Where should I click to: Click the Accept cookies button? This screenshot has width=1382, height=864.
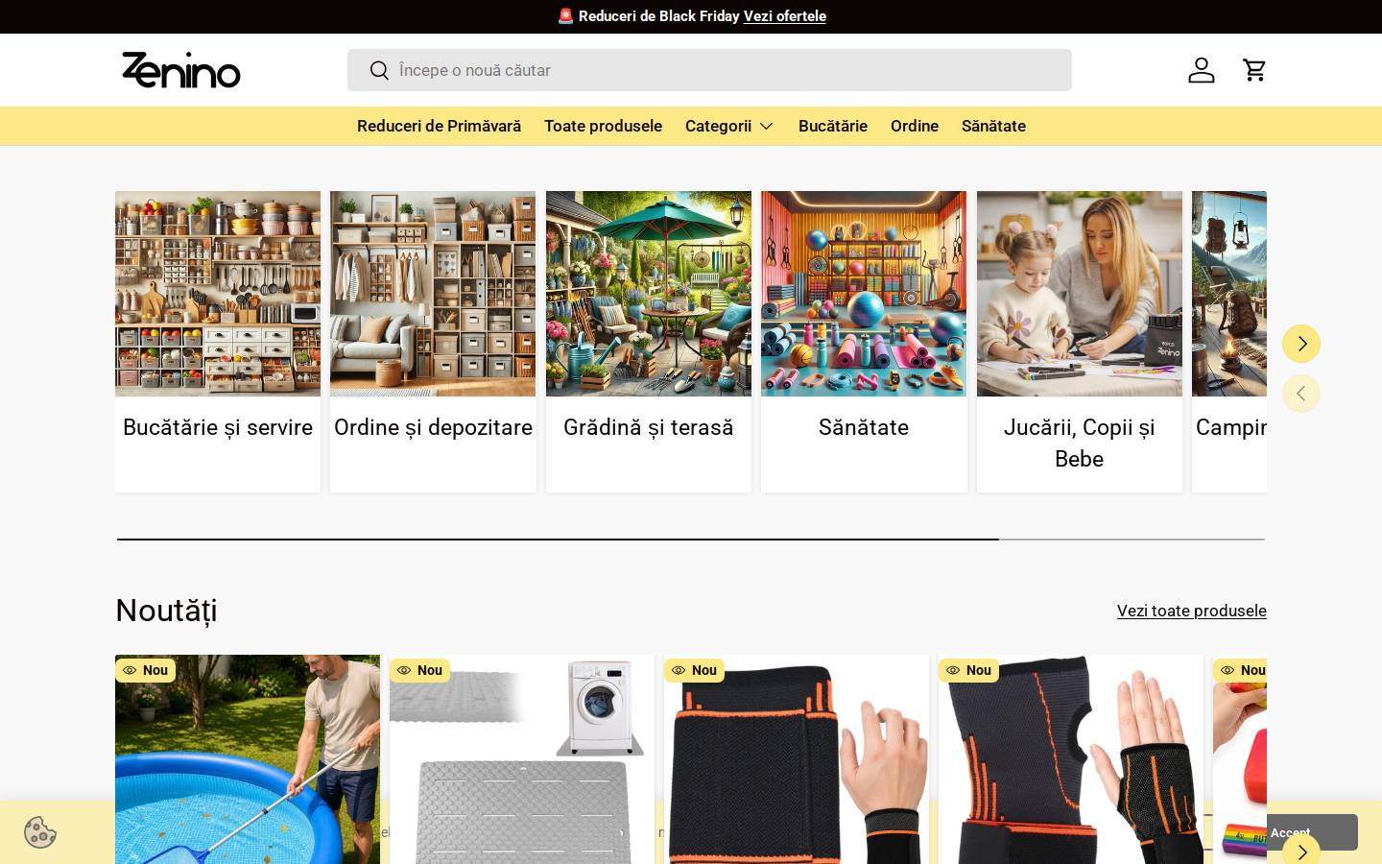1311,832
